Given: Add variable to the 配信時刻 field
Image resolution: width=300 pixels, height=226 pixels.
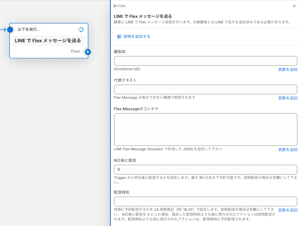Looking at the screenshot, I should (x=288, y=210).
